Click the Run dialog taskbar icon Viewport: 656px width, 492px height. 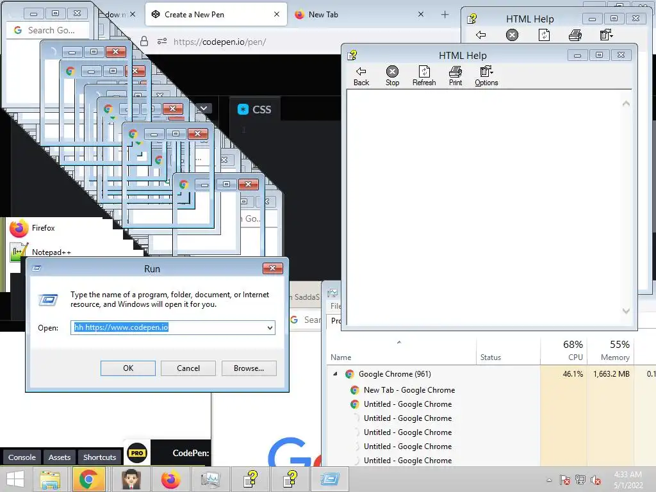click(330, 479)
